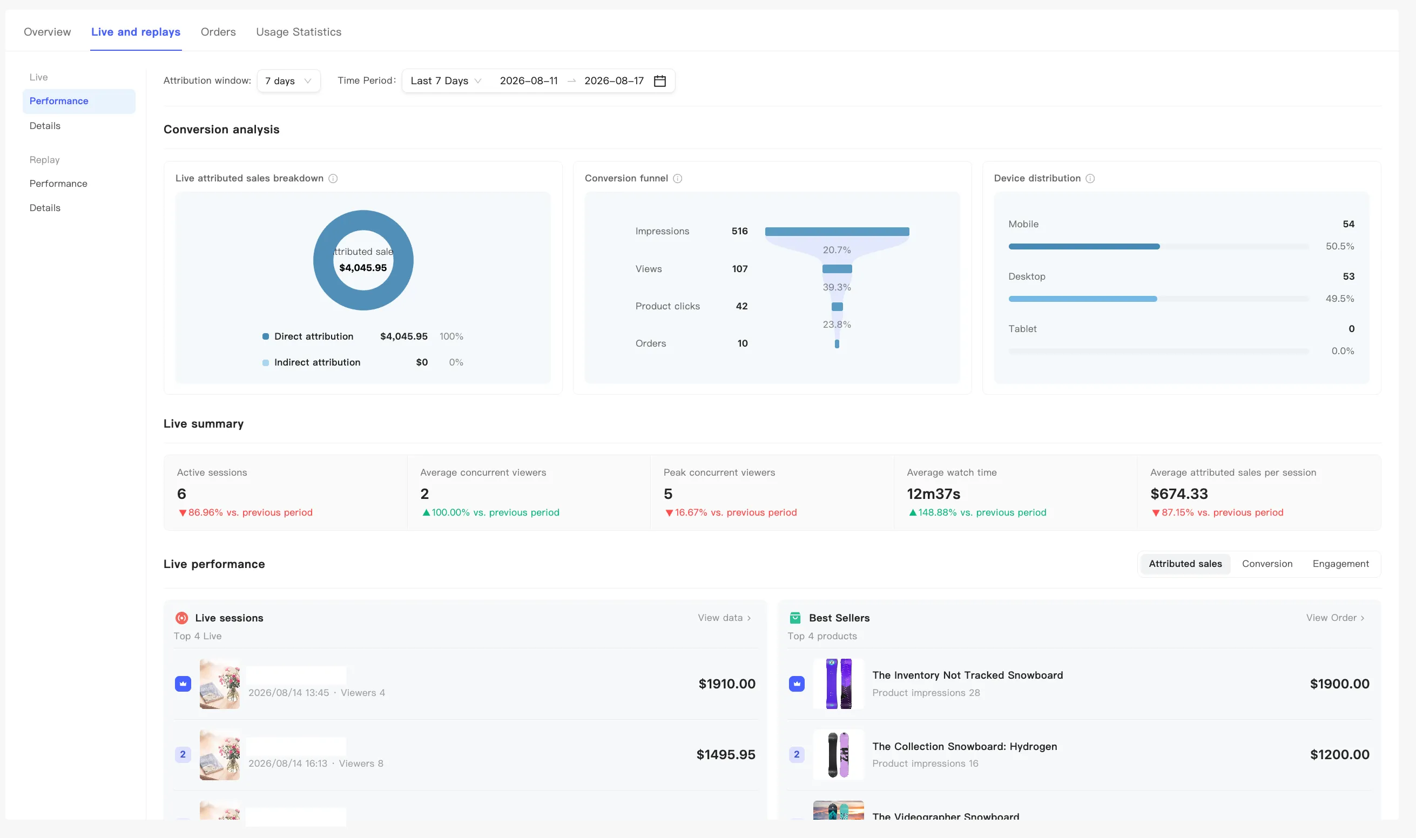Open the calendar date picker icon
1416x838 pixels.
pos(660,81)
